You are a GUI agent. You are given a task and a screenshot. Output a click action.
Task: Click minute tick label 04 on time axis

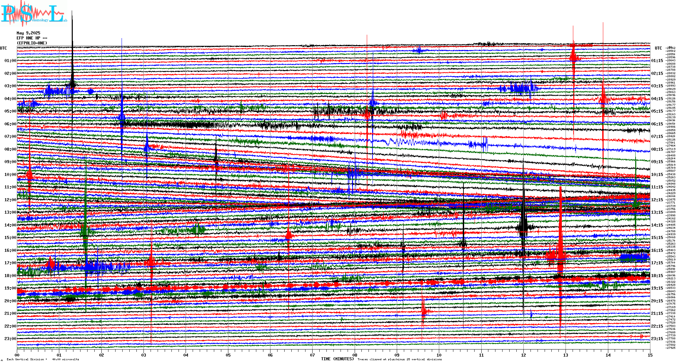coord(186,355)
